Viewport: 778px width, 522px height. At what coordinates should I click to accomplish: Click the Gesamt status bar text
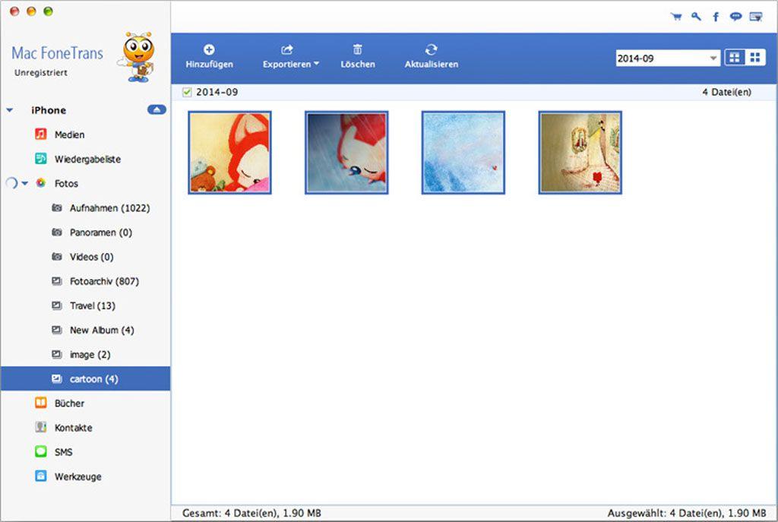251,513
